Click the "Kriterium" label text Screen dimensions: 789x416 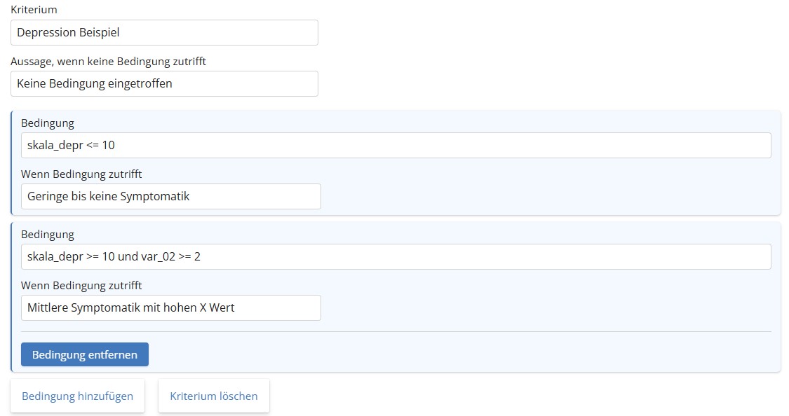(x=34, y=10)
